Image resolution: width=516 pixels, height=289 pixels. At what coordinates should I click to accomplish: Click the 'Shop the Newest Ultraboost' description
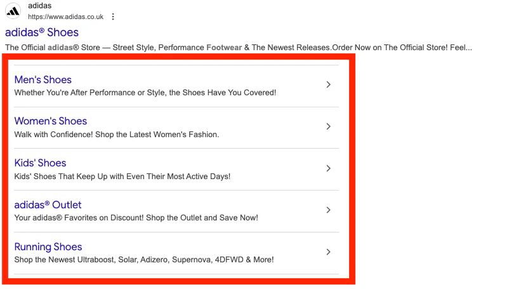pos(144,260)
